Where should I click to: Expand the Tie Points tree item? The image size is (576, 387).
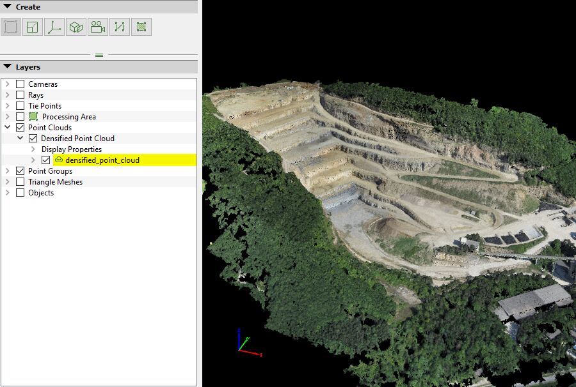click(7, 105)
